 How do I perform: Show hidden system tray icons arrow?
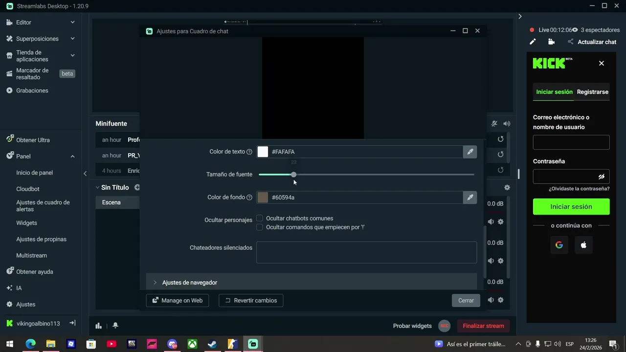(518, 344)
